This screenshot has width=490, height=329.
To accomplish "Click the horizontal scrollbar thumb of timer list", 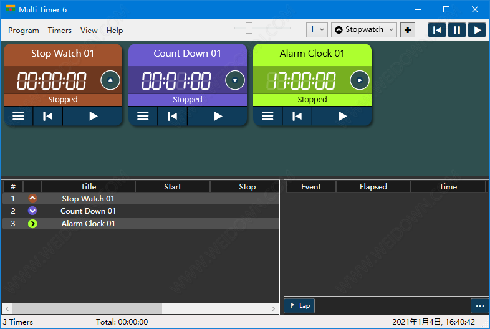I will (x=87, y=308).
